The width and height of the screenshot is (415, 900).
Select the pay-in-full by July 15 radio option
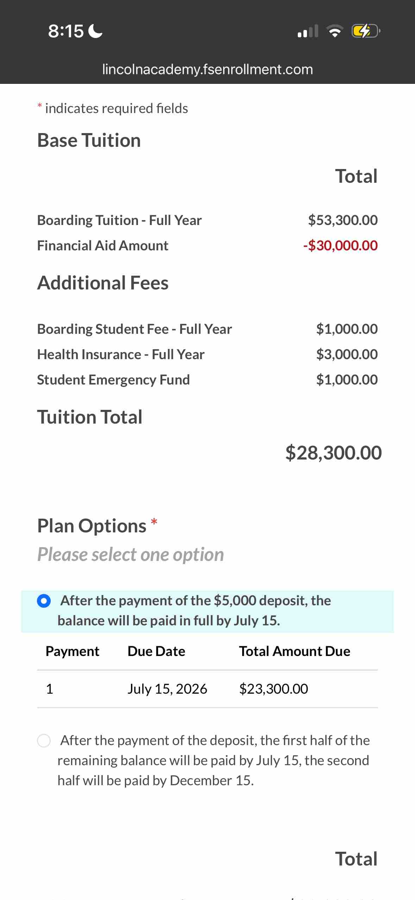coord(44,601)
